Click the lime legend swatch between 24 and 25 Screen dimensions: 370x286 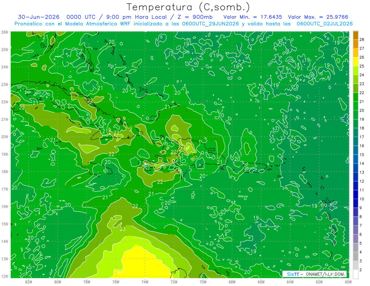[x=356, y=70]
